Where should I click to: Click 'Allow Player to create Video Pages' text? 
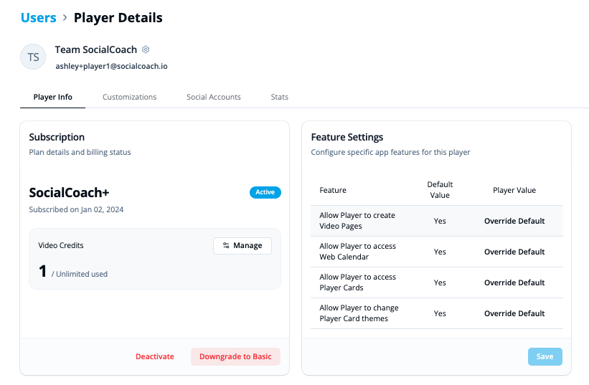357,221
